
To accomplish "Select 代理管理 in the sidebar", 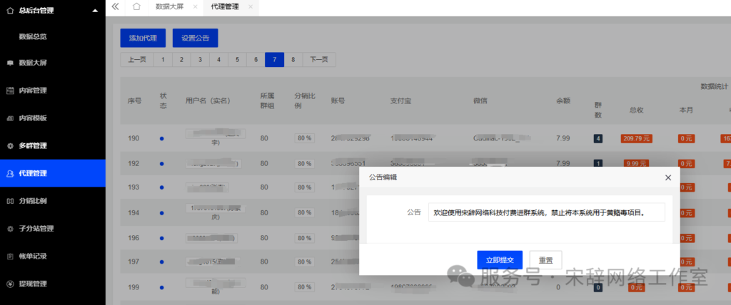I will 53,173.
